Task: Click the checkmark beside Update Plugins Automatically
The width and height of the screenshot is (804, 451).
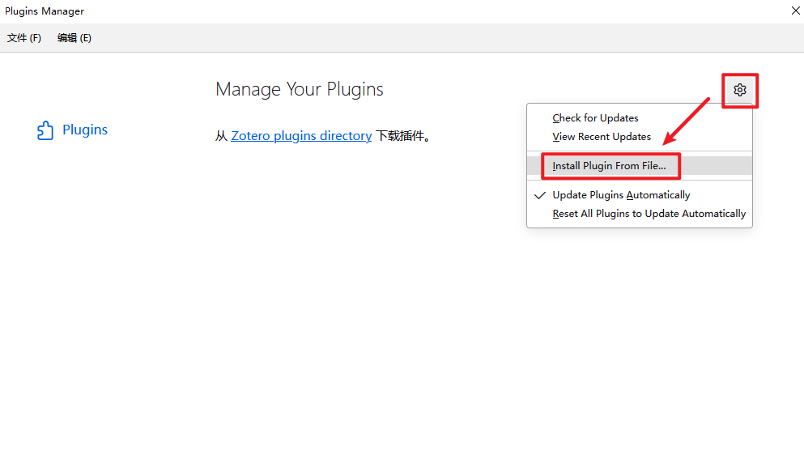Action: click(540, 195)
